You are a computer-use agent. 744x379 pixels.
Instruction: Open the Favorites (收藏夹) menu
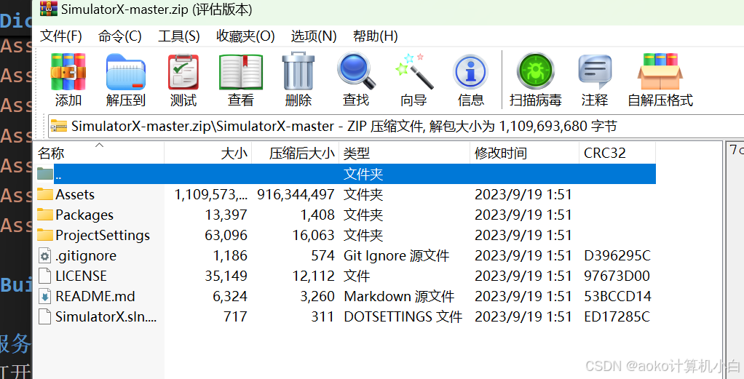coord(245,36)
